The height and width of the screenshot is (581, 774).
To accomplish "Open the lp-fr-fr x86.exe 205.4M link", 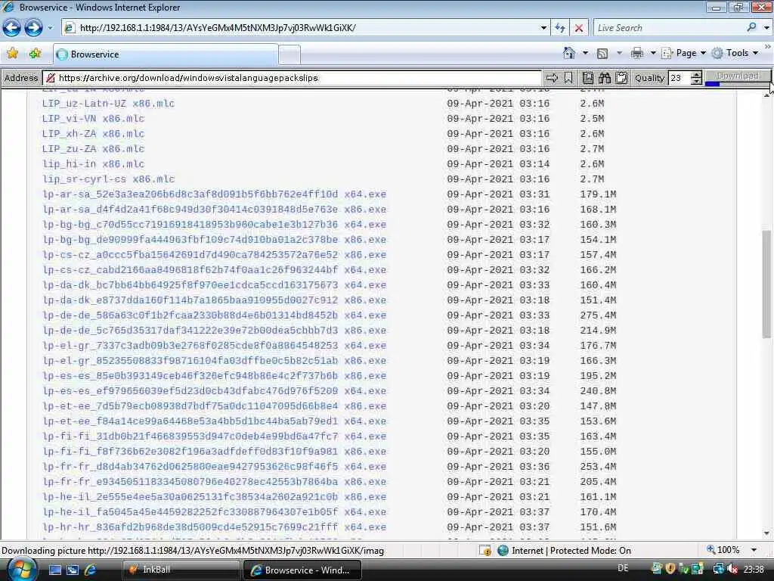I will pos(214,482).
